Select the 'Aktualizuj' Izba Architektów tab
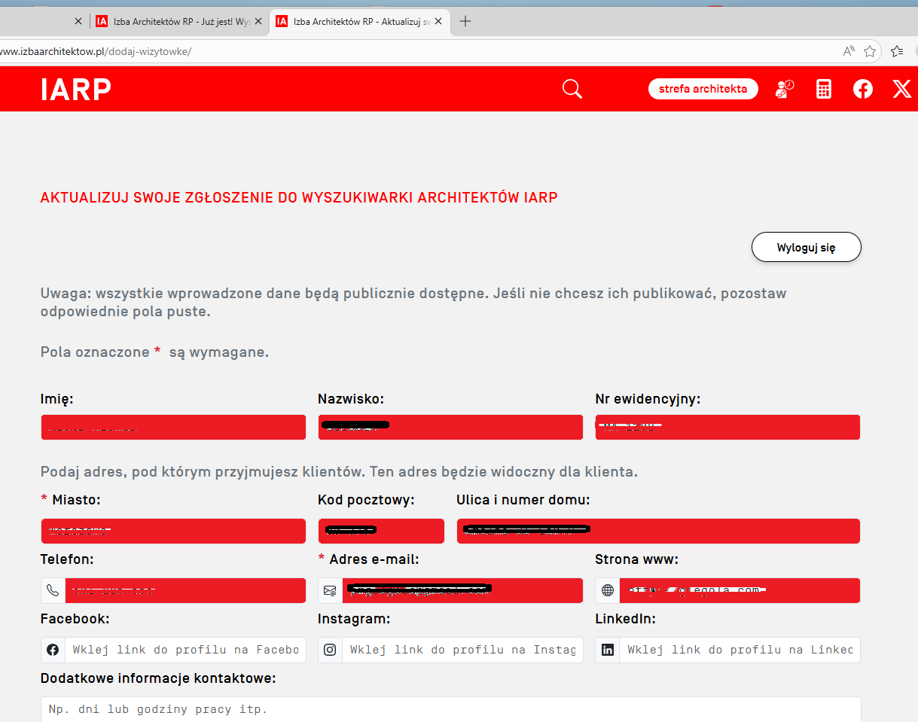918x722 pixels. (x=354, y=21)
